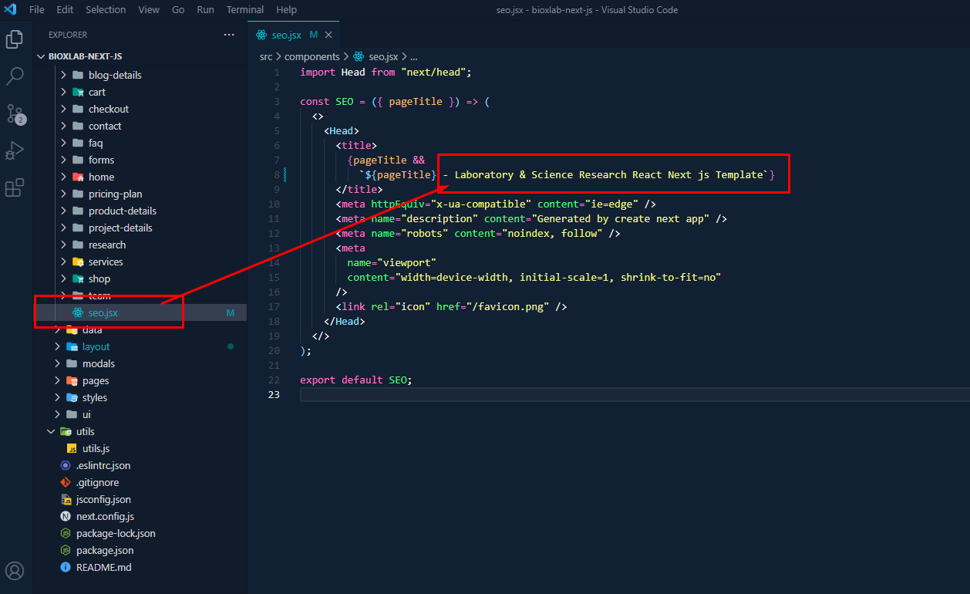This screenshot has height=594, width=970.
Task: Expand the pricing-plan folder
Action: pyautogui.click(x=115, y=194)
